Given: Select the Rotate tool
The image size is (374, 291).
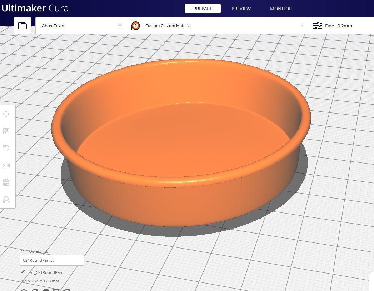Looking at the screenshot, I should tap(6, 148).
